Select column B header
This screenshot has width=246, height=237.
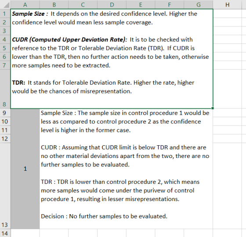pyautogui.click(x=54, y=4)
